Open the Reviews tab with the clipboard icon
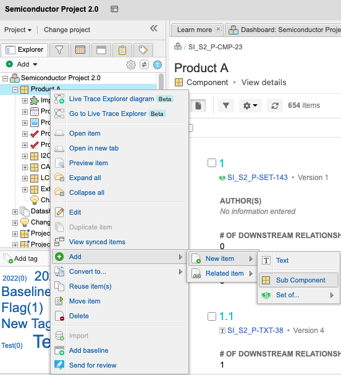The width and height of the screenshot is (341, 375). tap(122, 50)
